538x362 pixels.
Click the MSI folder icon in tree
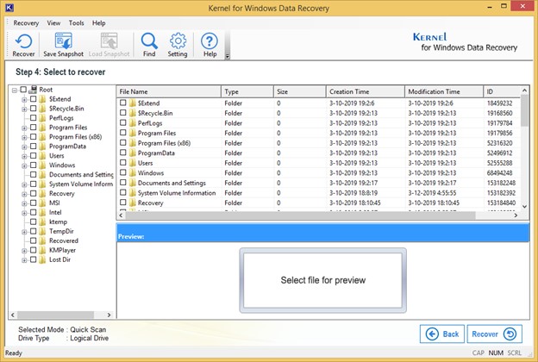coord(42,203)
